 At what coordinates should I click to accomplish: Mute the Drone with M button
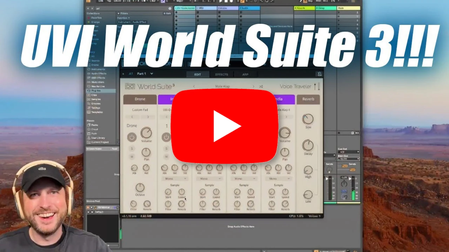(132, 156)
